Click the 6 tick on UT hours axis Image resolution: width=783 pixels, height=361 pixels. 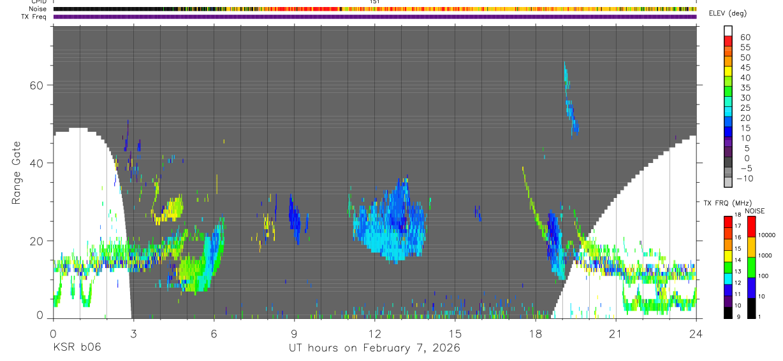click(214, 333)
